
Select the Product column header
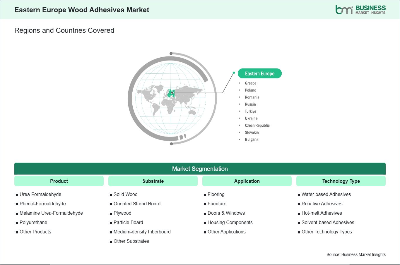tap(59, 181)
